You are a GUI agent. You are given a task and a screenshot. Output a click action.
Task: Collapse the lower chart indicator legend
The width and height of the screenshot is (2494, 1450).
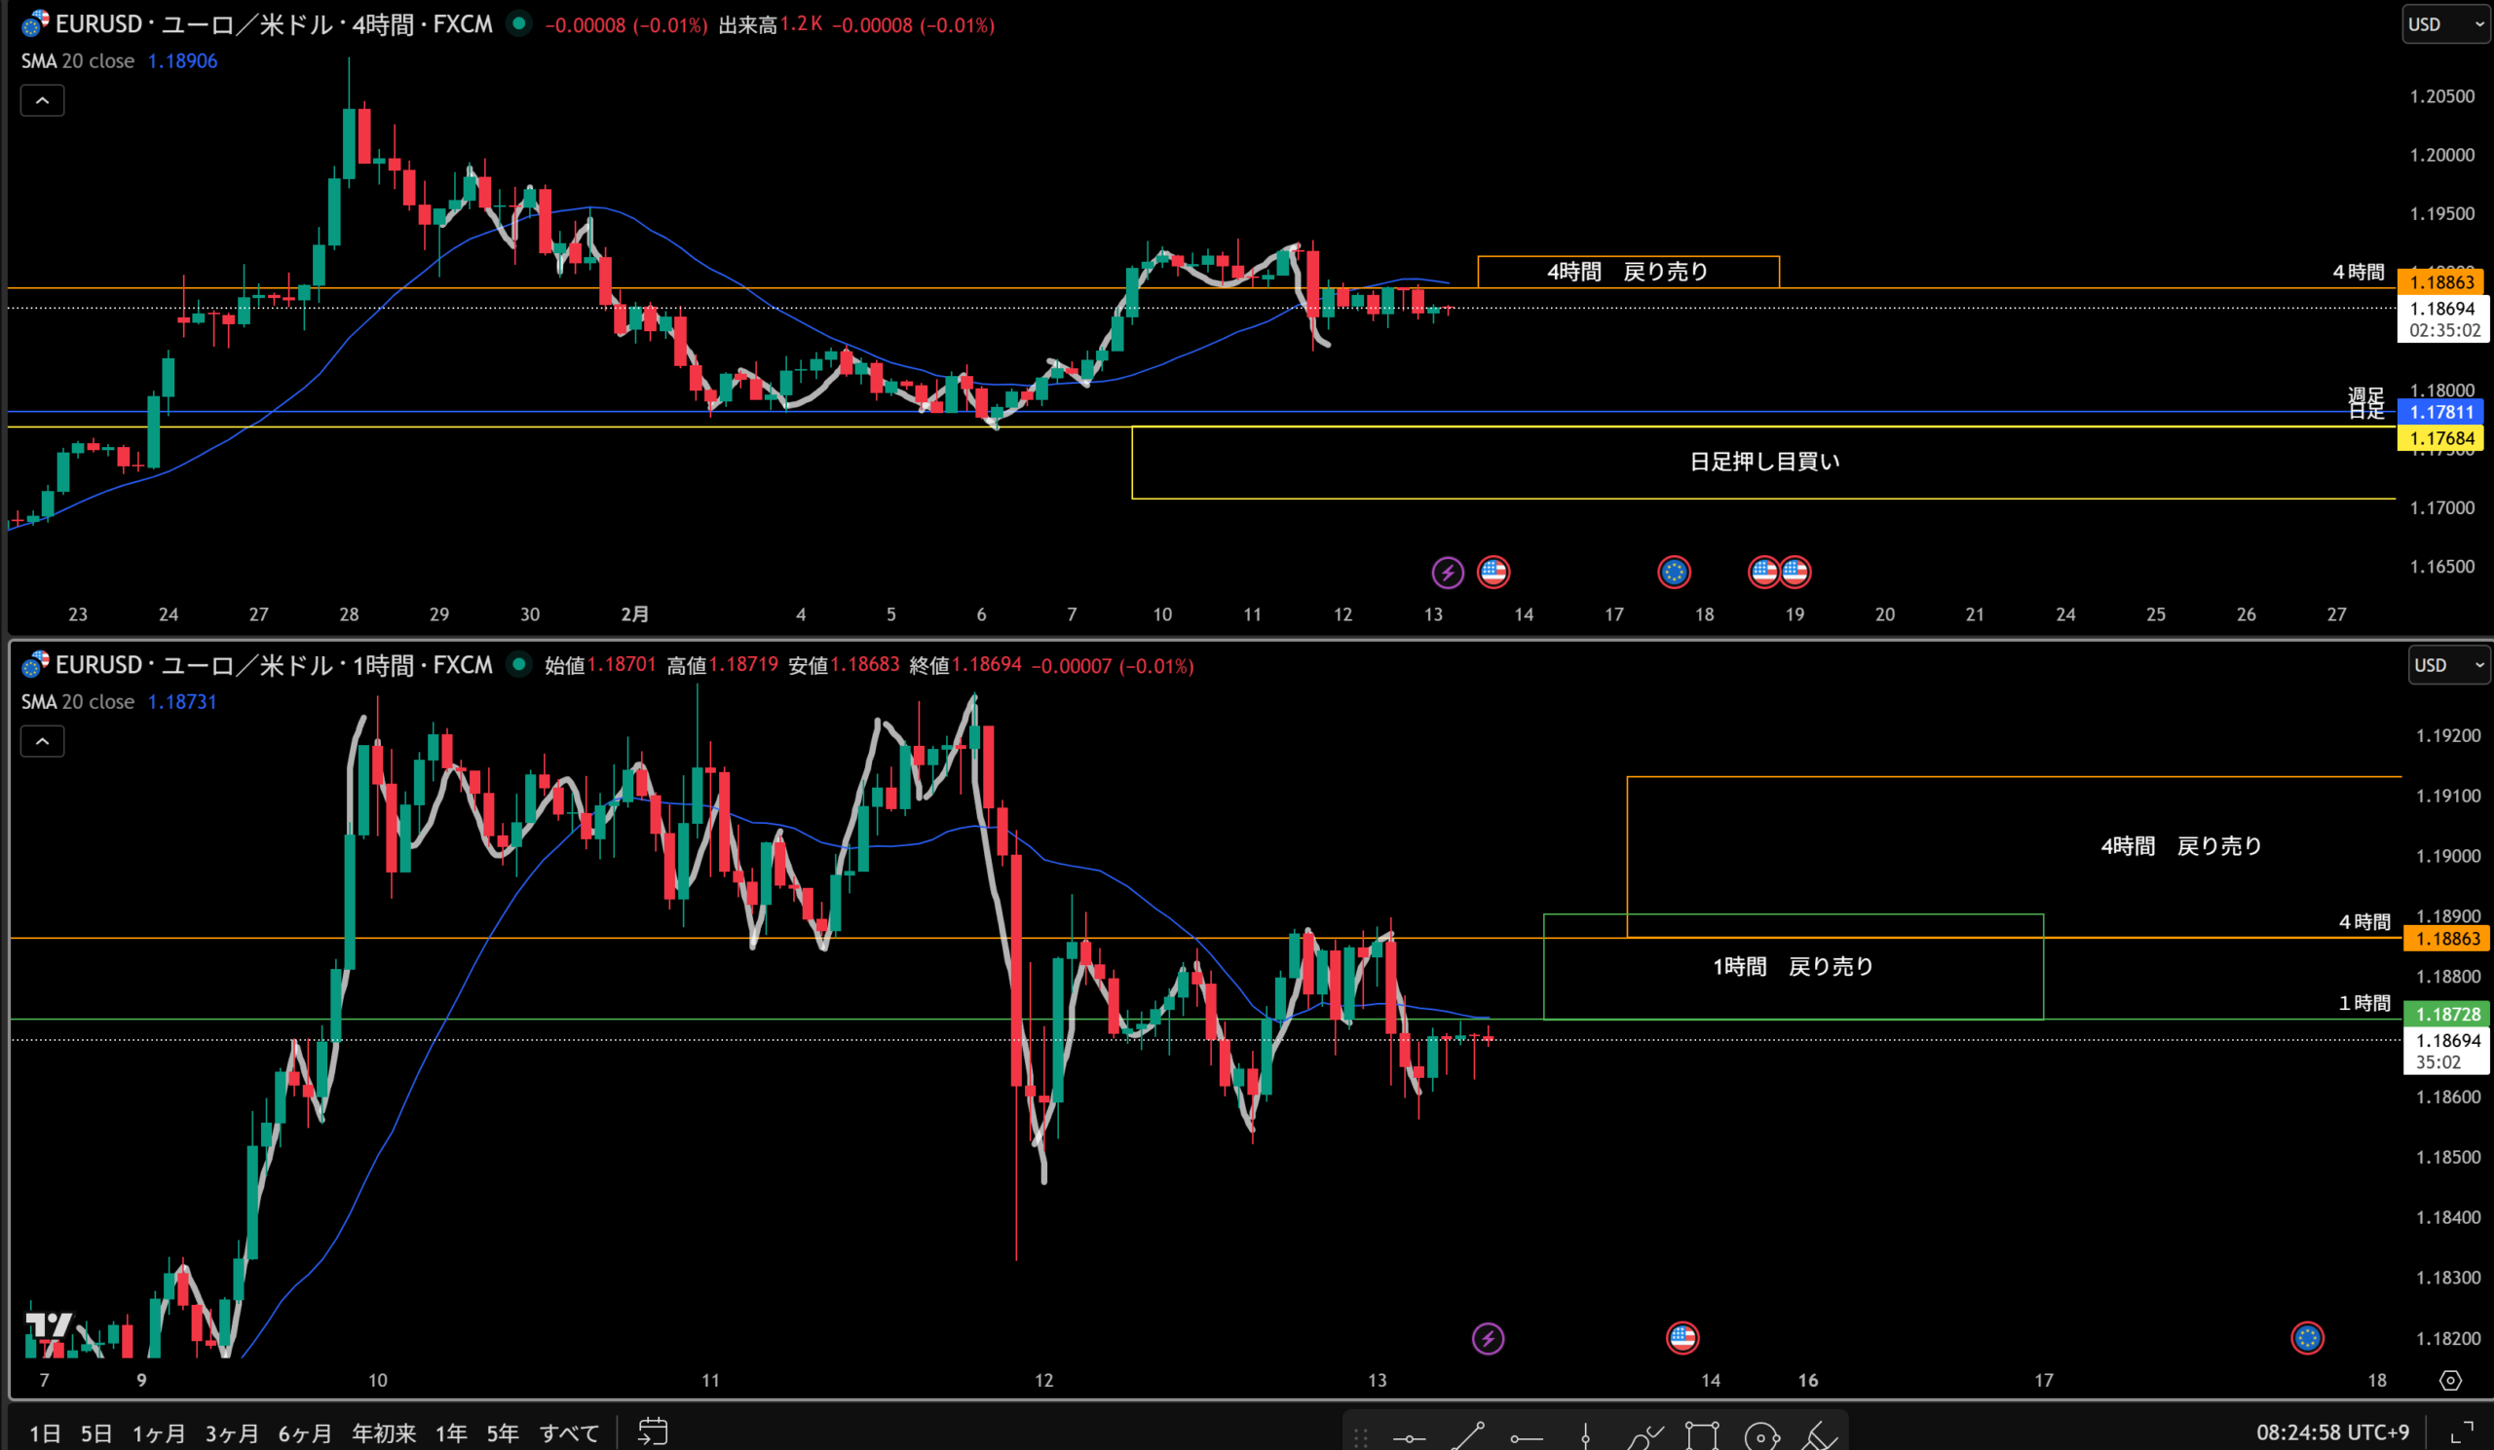43,741
